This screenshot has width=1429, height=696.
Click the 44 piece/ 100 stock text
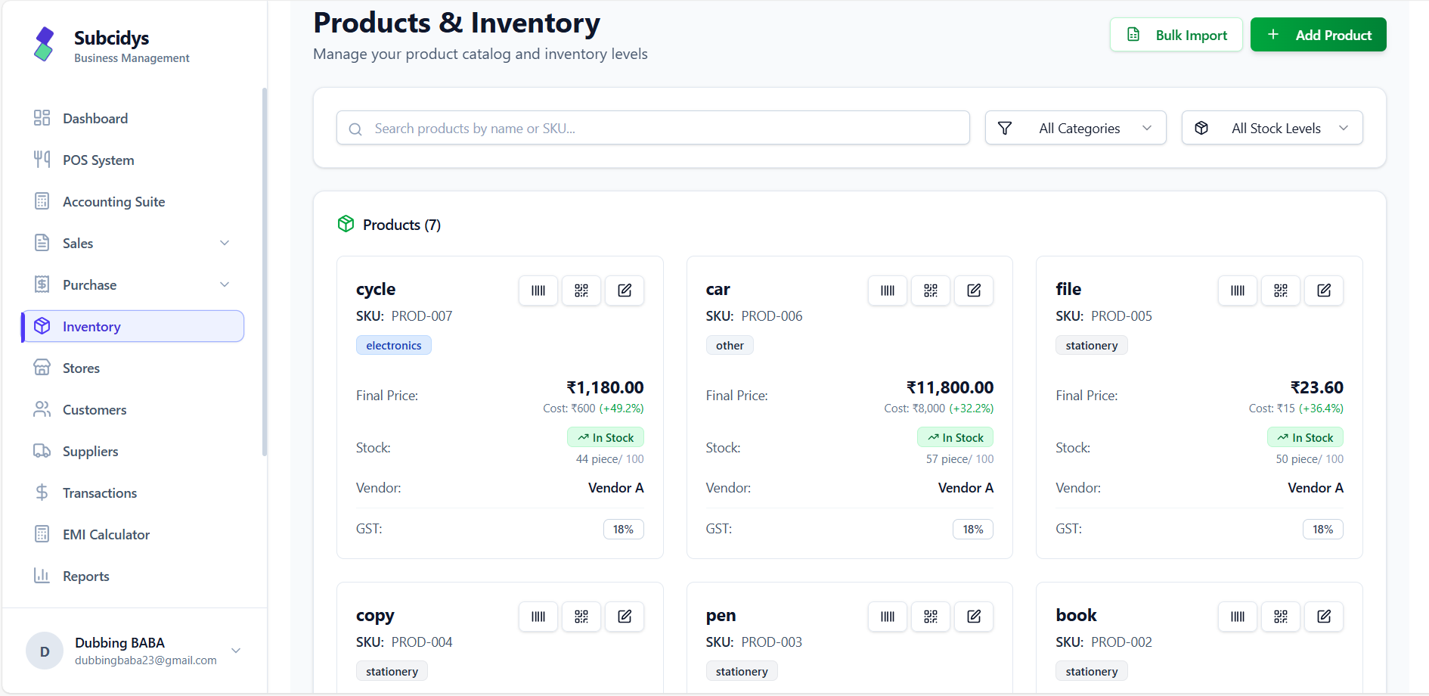609,459
